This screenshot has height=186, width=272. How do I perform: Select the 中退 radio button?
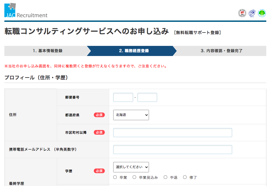tap(166, 177)
